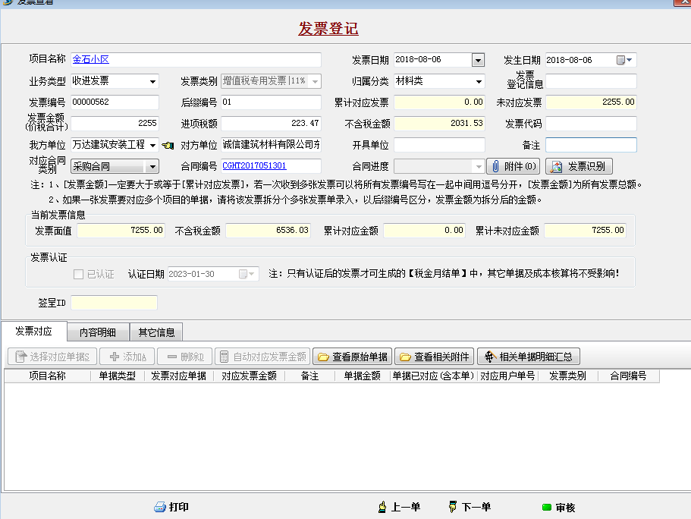691x519 pixels.
Task: Toggle the 已认证 checkbox
Action: 78,274
